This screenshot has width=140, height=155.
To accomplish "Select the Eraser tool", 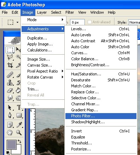I will point(10,91).
